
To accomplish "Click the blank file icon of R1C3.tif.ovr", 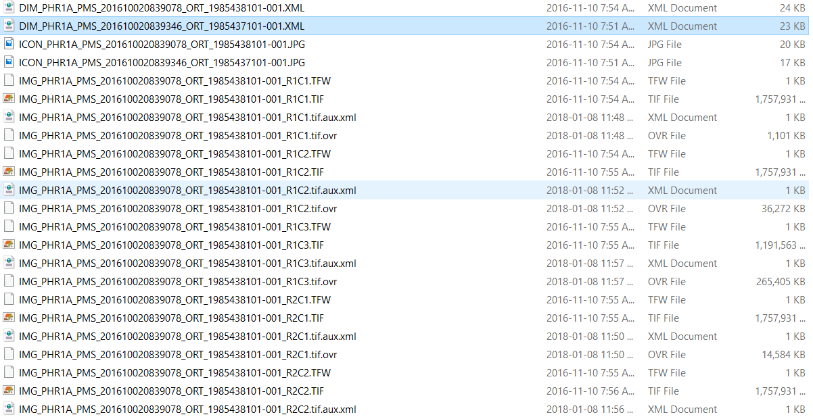I will [x=9, y=282].
